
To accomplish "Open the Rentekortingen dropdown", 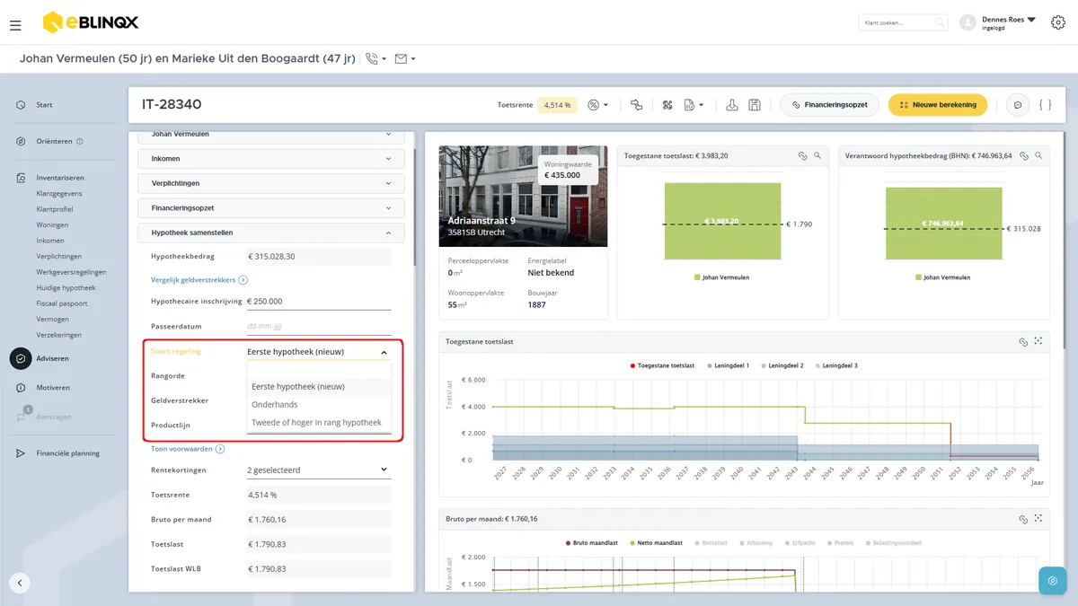I will 319,470.
